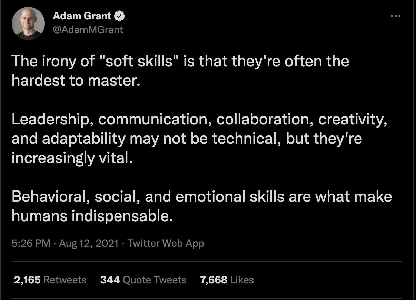Open the Twitter Web App source link
The width and height of the screenshot is (416, 300).
pyautogui.click(x=166, y=243)
